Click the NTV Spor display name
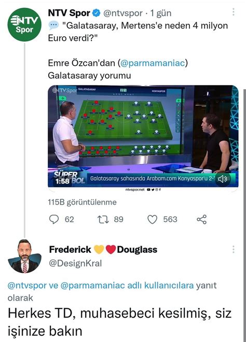246x342 pixels. [x=69, y=13]
